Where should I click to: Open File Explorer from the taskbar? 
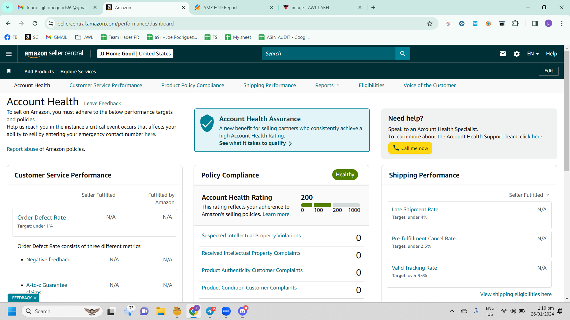[161, 311]
